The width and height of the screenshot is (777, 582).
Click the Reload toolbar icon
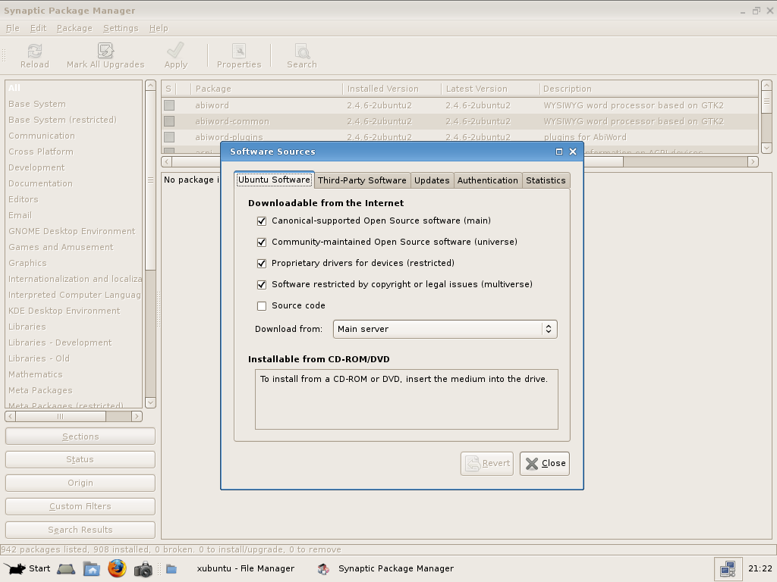click(x=35, y=51)
